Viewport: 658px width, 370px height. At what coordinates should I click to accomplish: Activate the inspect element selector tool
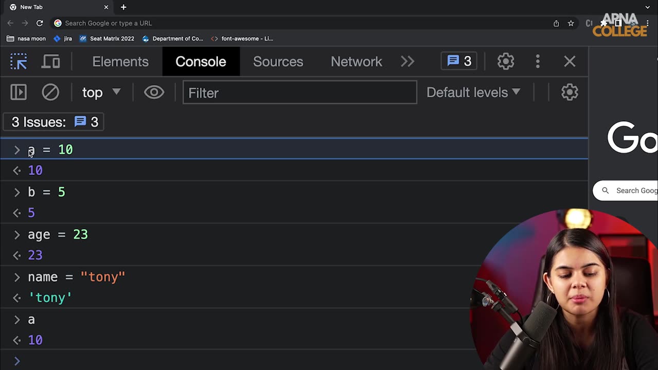19,62
